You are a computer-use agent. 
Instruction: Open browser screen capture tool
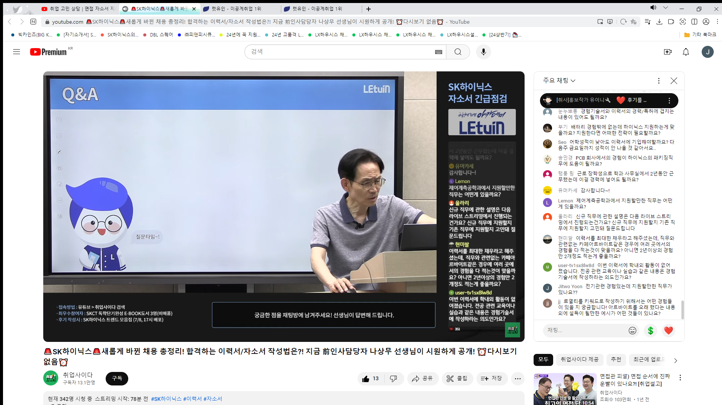coord(683,22)
